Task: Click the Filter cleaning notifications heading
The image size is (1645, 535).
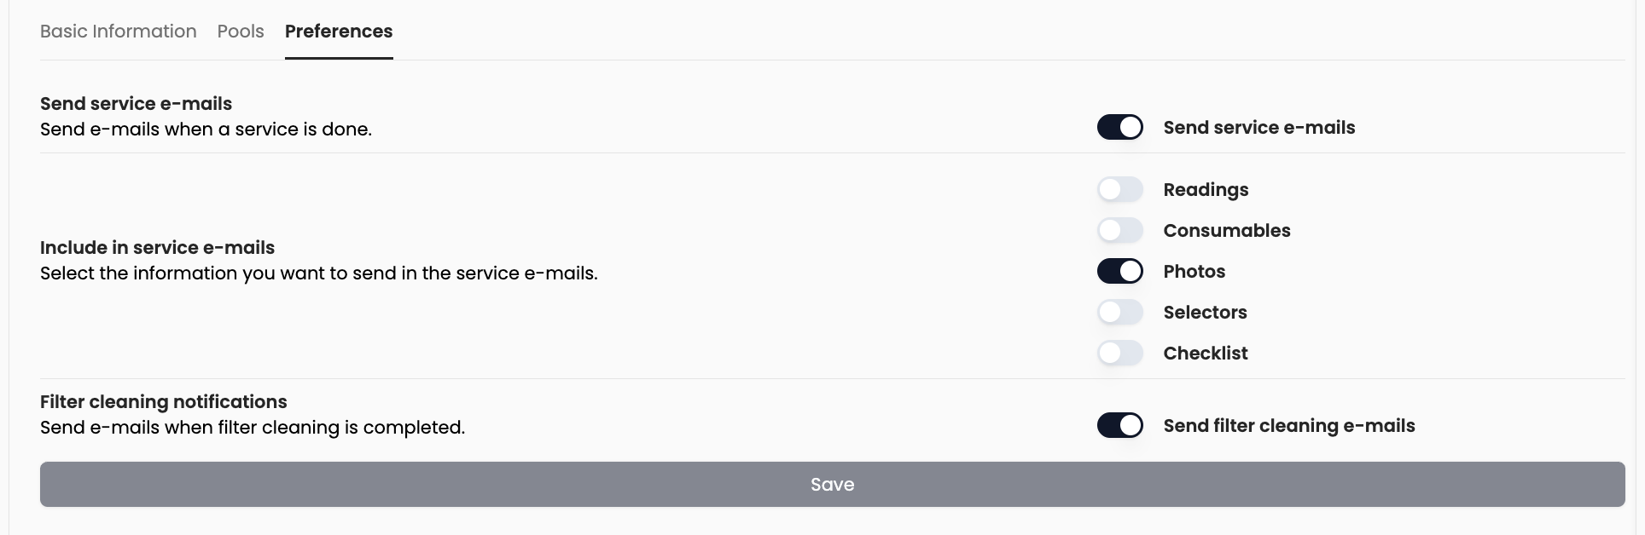Action: click(x=162, y=401)
